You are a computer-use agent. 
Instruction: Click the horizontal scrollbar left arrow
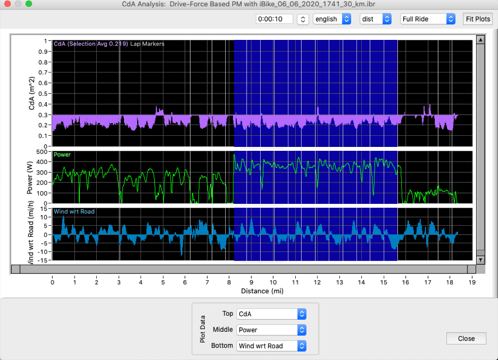[x=15, y=269]
